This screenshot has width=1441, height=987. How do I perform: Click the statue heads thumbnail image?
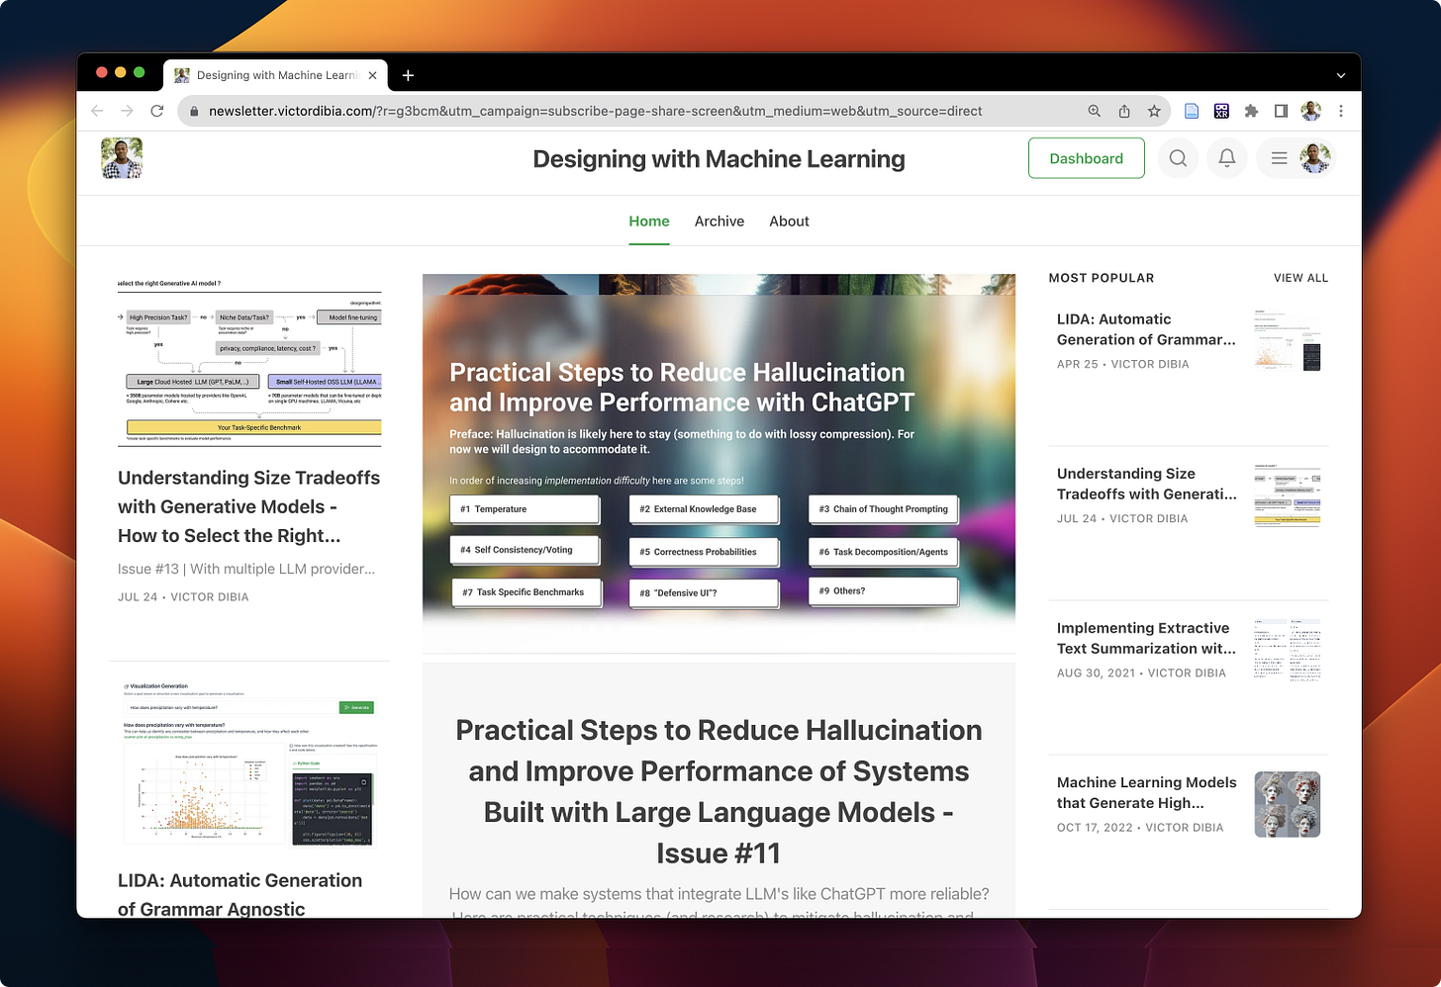click(x=1288, y=804)
